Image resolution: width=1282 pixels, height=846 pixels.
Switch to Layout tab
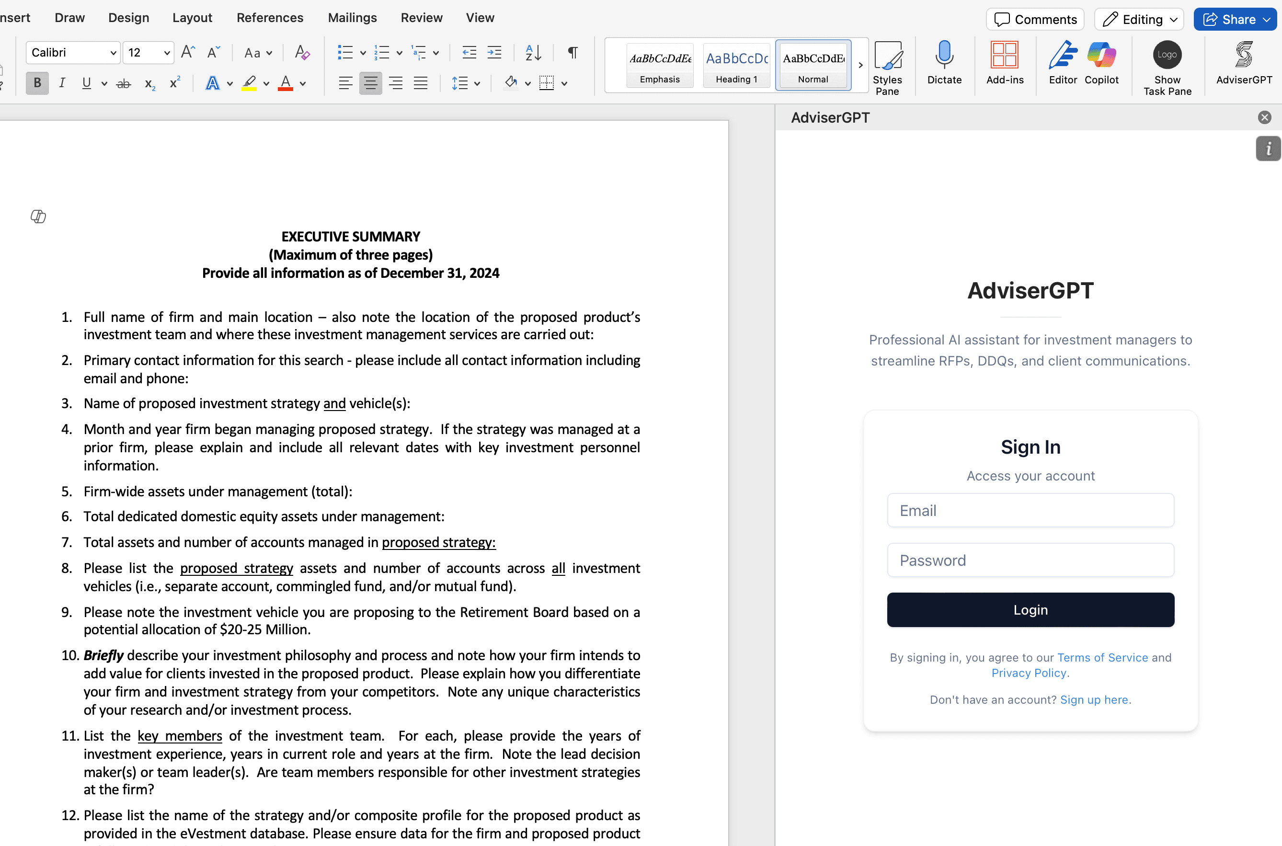tap(192, 18)
